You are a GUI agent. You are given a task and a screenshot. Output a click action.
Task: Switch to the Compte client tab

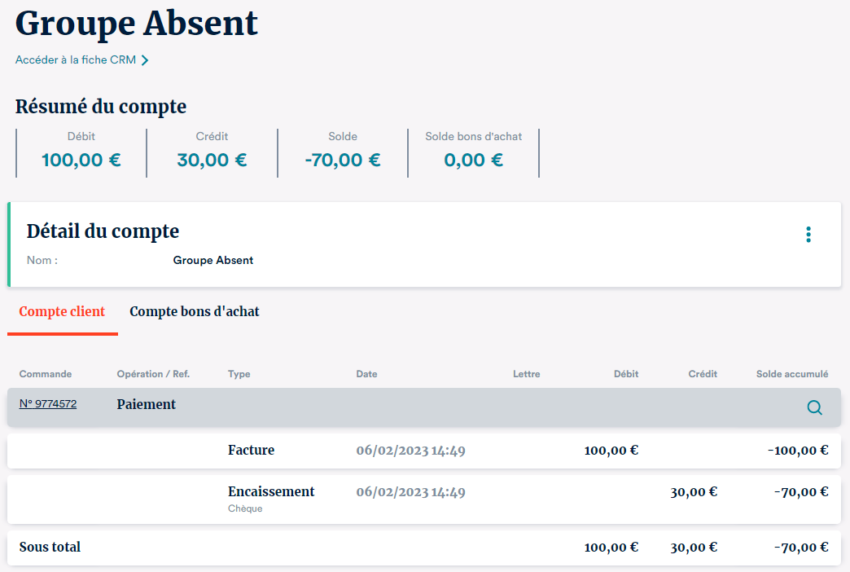click(x=62, y=311)
